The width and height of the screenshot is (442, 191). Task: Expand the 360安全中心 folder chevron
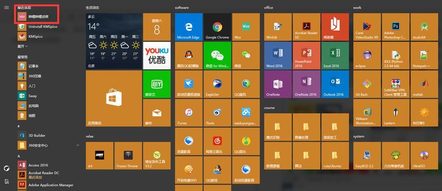point(78,145)
